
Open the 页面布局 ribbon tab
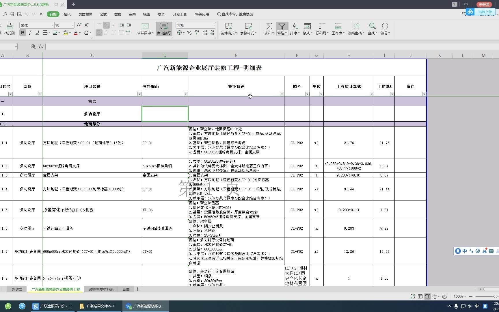[85, 14]
